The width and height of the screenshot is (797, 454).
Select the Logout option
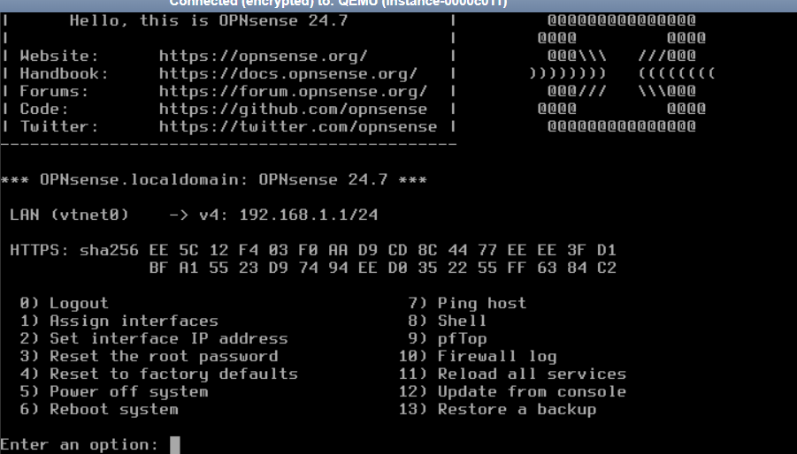pyautogui.click(x=78, y=303)
